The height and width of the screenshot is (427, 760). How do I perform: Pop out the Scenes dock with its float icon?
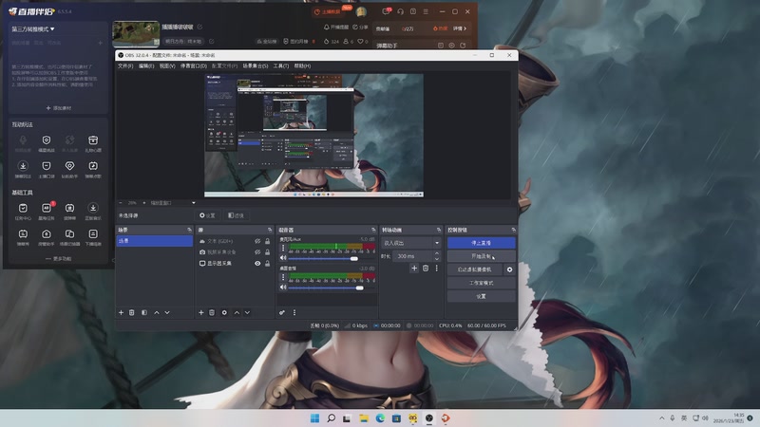189,230
